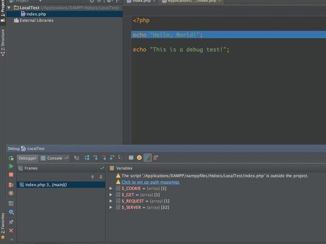Switch to the Debugger tab

[x=27, y=158]
